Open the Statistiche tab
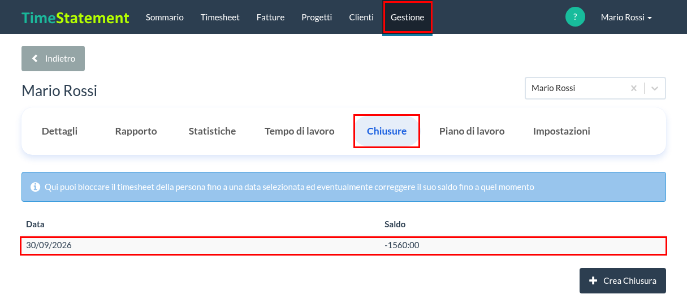This screenshot has height=307, width=687. [212, 131]
